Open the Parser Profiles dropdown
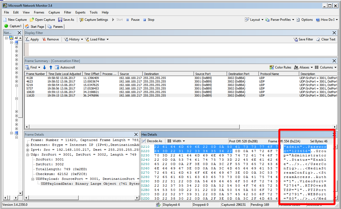The height and width of the screenshot is (209, 341). pos(280,20)
